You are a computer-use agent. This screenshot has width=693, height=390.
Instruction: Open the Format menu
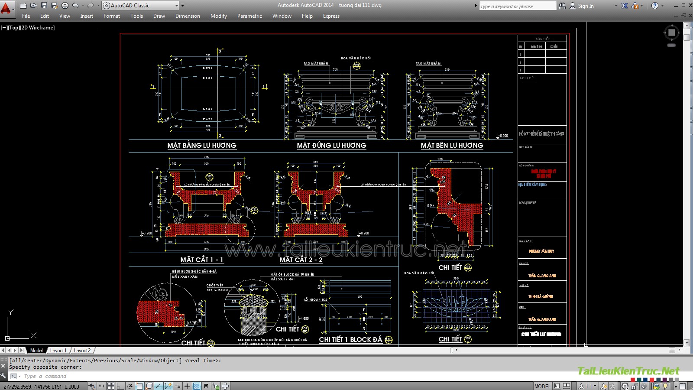click(112, 16)
